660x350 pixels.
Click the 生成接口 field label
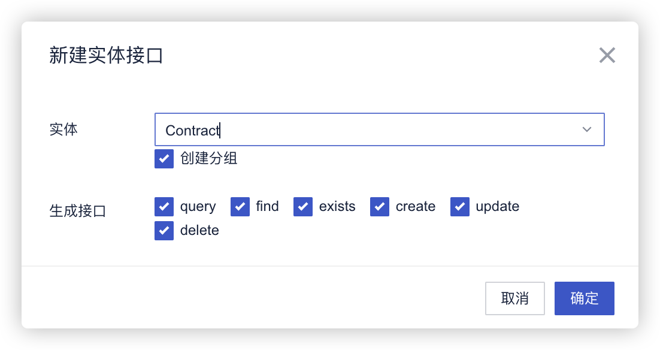[x=77, y=211]
